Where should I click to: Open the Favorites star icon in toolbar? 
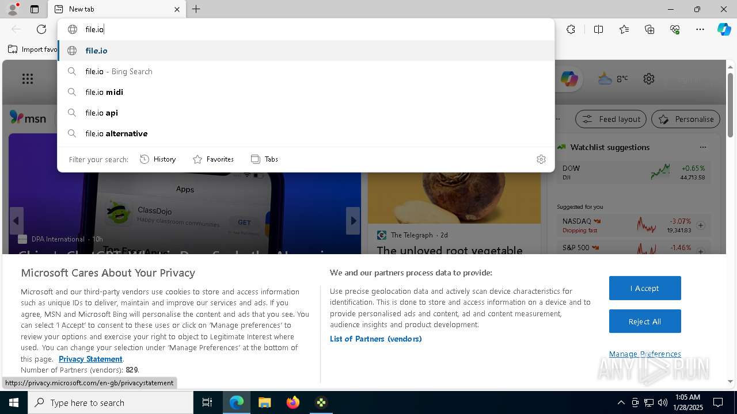pyautogui.click(x=624, y=29)
